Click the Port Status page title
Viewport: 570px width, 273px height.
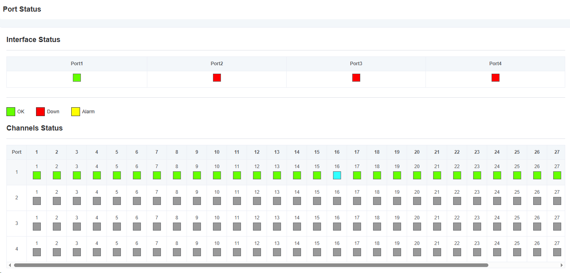[22, 9]
